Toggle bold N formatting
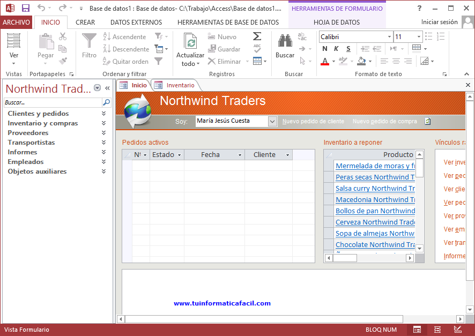 (325, 49)
